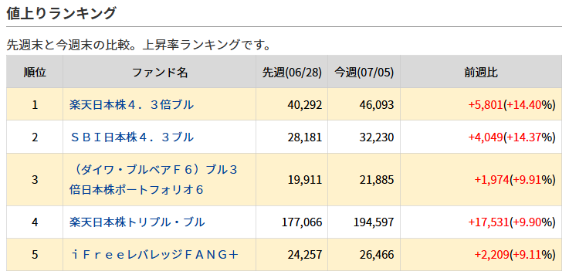Open the ｉＦｒｅｅレバレッジＦＡＮＧ＋ fund link

pyautogui.click(x=154, y=254)
